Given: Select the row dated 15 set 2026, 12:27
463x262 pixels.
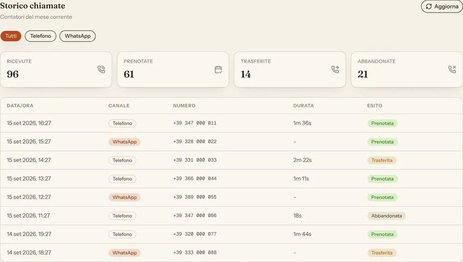Looking at the screenshot, I should pos(231,197).
